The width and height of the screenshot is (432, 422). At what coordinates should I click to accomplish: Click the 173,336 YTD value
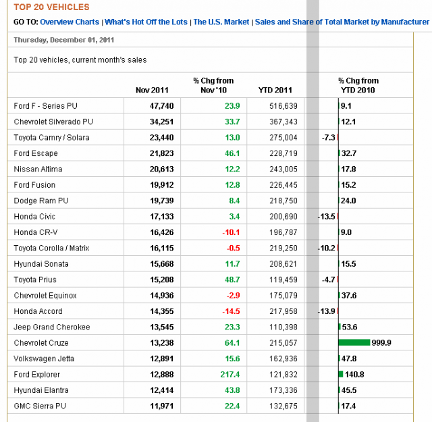pos(283,390)
